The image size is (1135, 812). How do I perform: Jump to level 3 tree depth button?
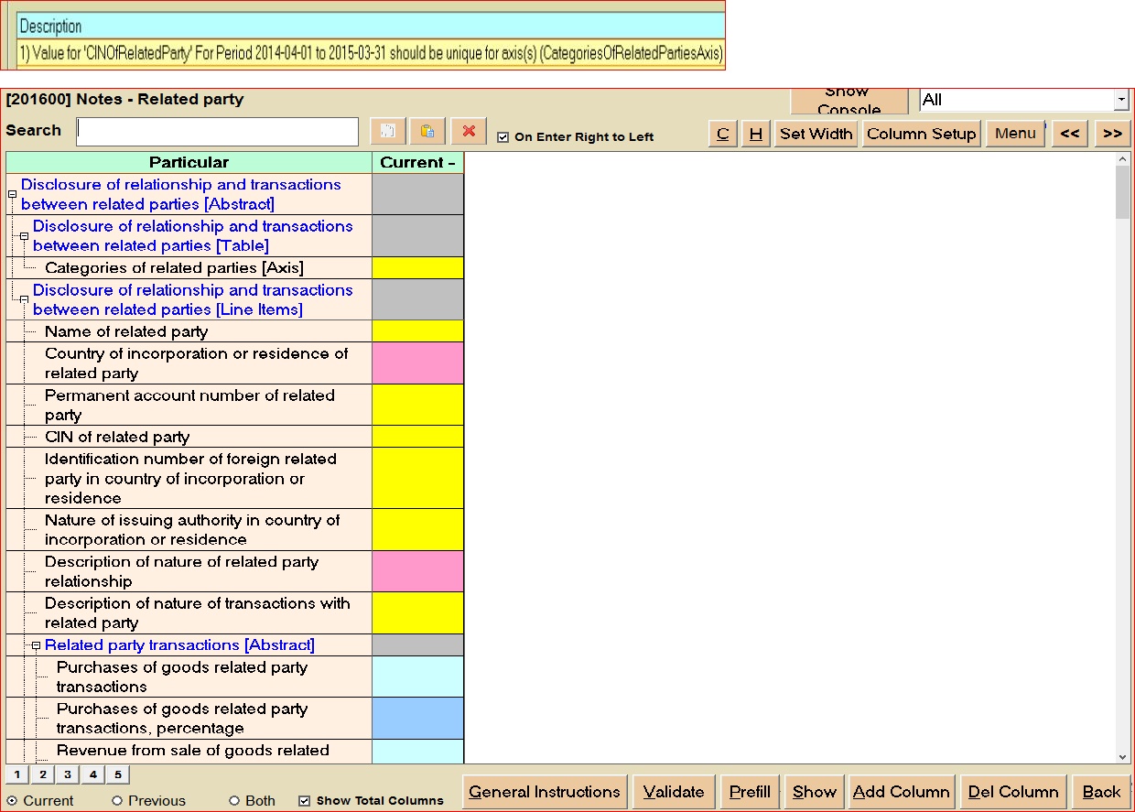[67, 774]
